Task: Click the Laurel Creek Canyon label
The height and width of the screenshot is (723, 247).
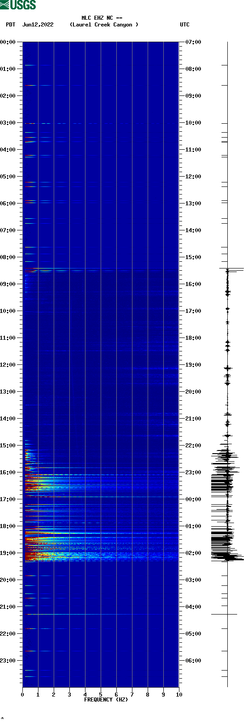Action: pyautogui.click(x=104, y=25)
